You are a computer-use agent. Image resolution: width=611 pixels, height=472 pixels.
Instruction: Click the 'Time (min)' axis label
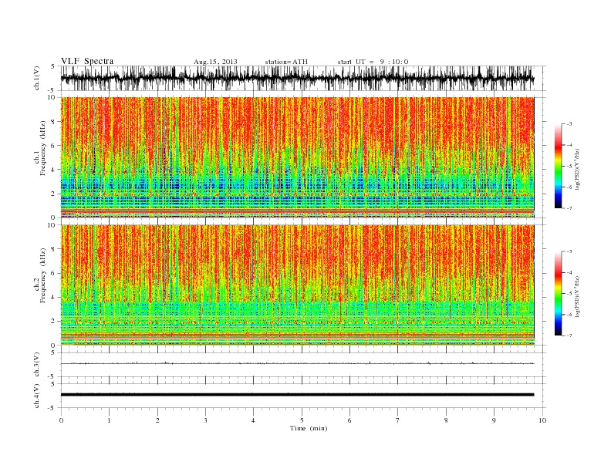point(309,428)
